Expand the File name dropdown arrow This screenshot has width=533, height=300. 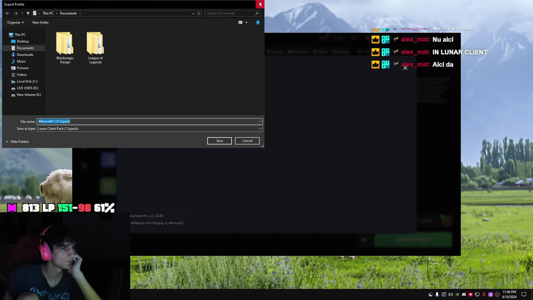(260, 121)
